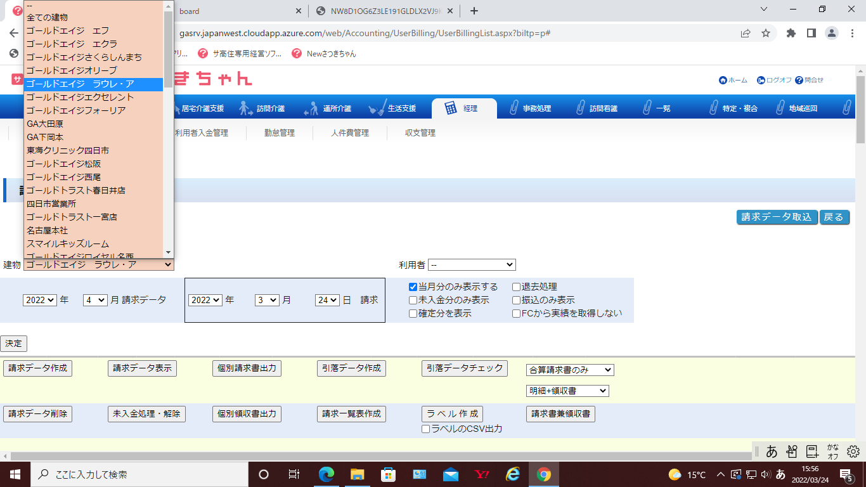Choose 東海クリニック四日市 in the list

point(68,150)
